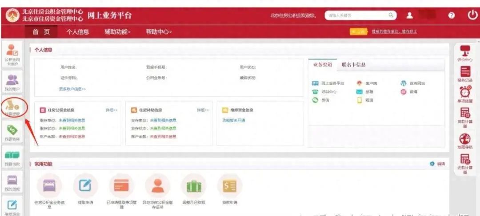Open 服务记录 in right sidebar
The height and width of the screenshot is (216, 480).
coord(465,74)
